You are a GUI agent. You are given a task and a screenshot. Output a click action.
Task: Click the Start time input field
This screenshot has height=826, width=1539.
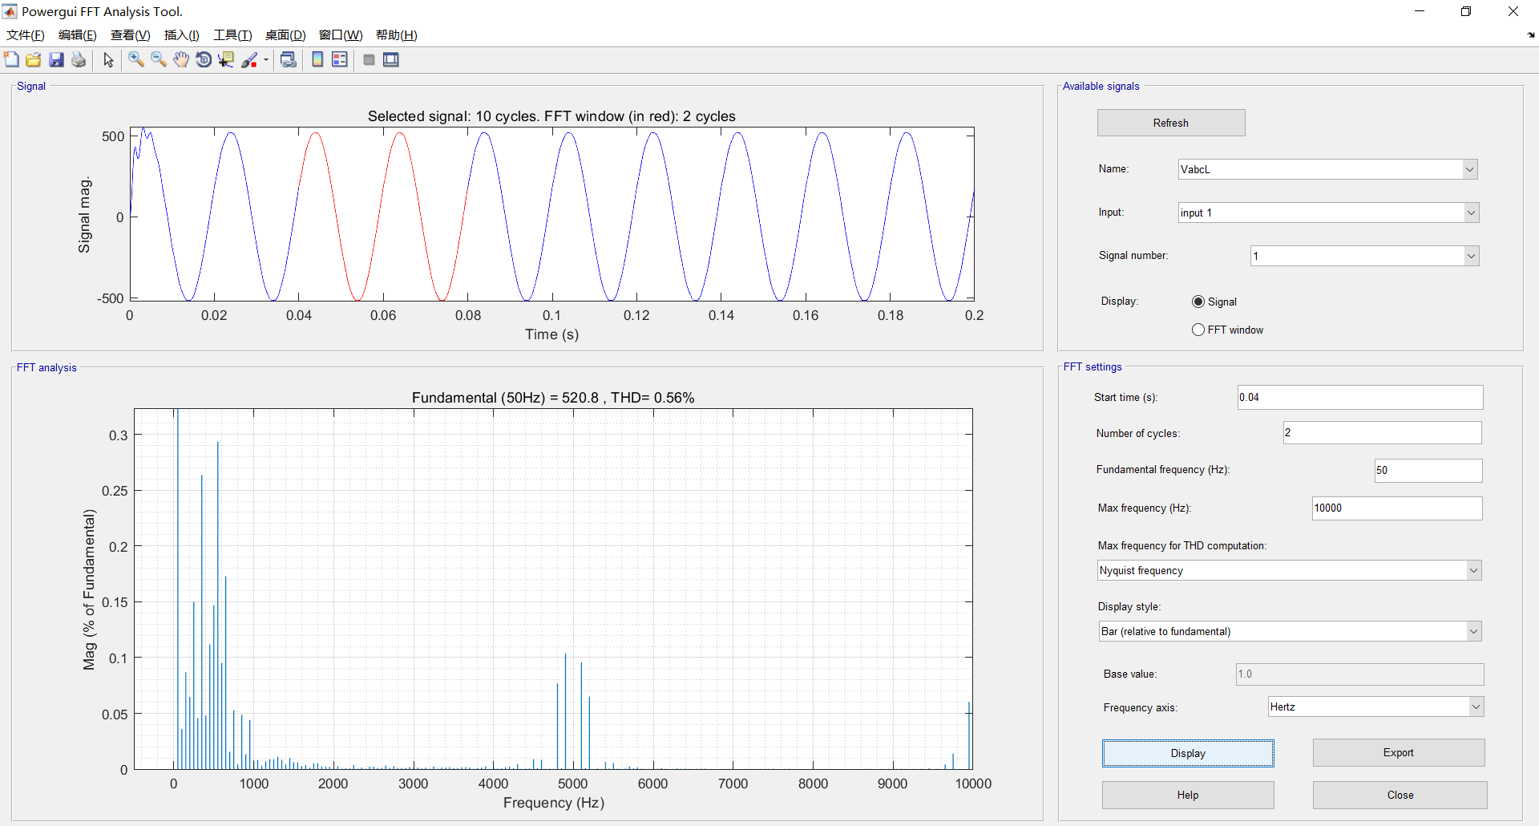pyautogui.click(x=1360, y=397)
